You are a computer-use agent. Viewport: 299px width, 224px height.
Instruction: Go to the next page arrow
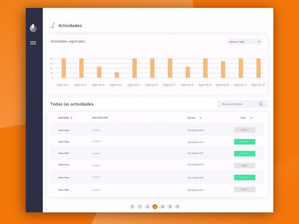click(178, 207)
